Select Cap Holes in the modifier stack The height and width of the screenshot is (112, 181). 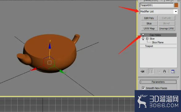(158, 35)
